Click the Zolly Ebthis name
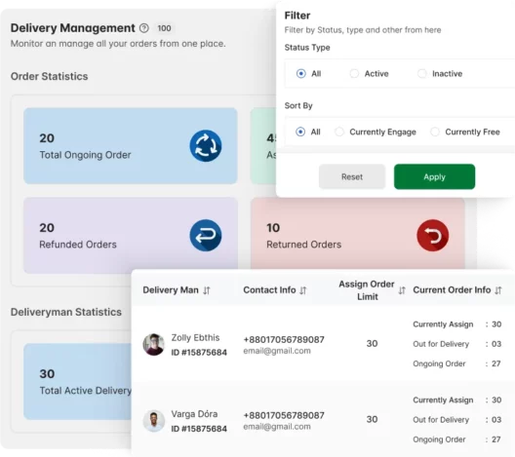The width and height of the screenshot is (515, 457). click(x=195, y=337)
